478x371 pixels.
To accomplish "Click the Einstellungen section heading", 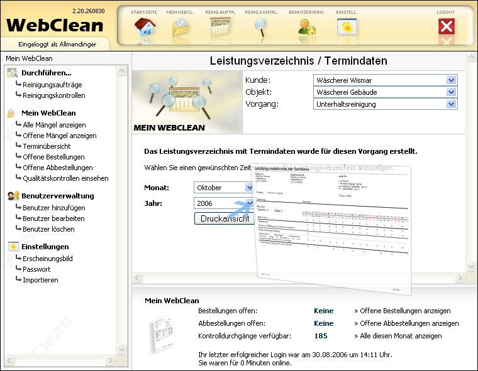I will [x=45, y=247].
